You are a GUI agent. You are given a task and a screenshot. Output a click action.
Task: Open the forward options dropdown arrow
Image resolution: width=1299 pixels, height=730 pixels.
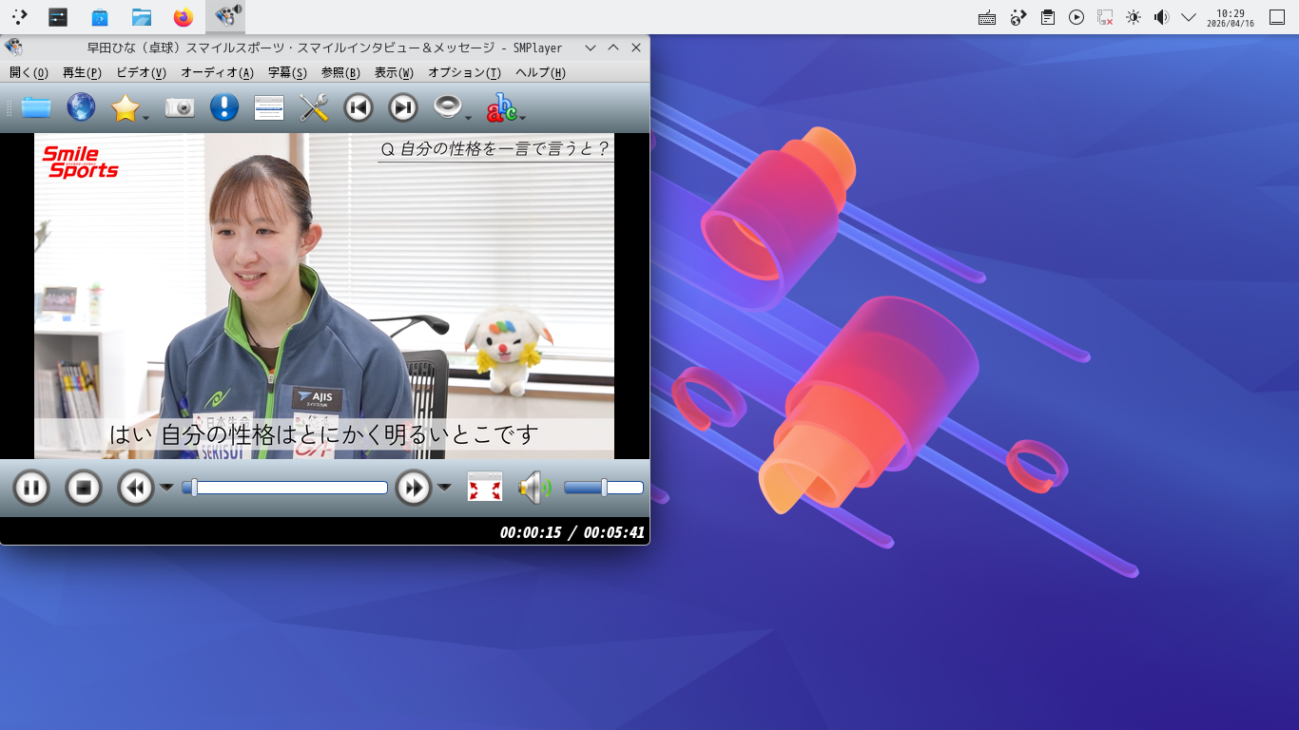click(x=444, y=488)
